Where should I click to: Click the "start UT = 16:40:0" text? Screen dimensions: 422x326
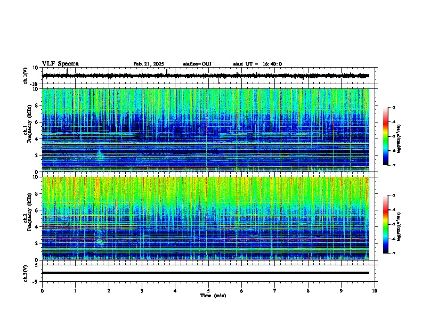pos(257,64)
